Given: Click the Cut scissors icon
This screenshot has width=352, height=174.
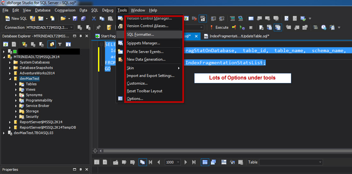Looking at the screenshot, I should tap(94, 19).
